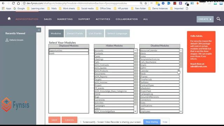224x126 pixels.
Task: Select Opportunities in Displayed Modules
Action: 69,50
